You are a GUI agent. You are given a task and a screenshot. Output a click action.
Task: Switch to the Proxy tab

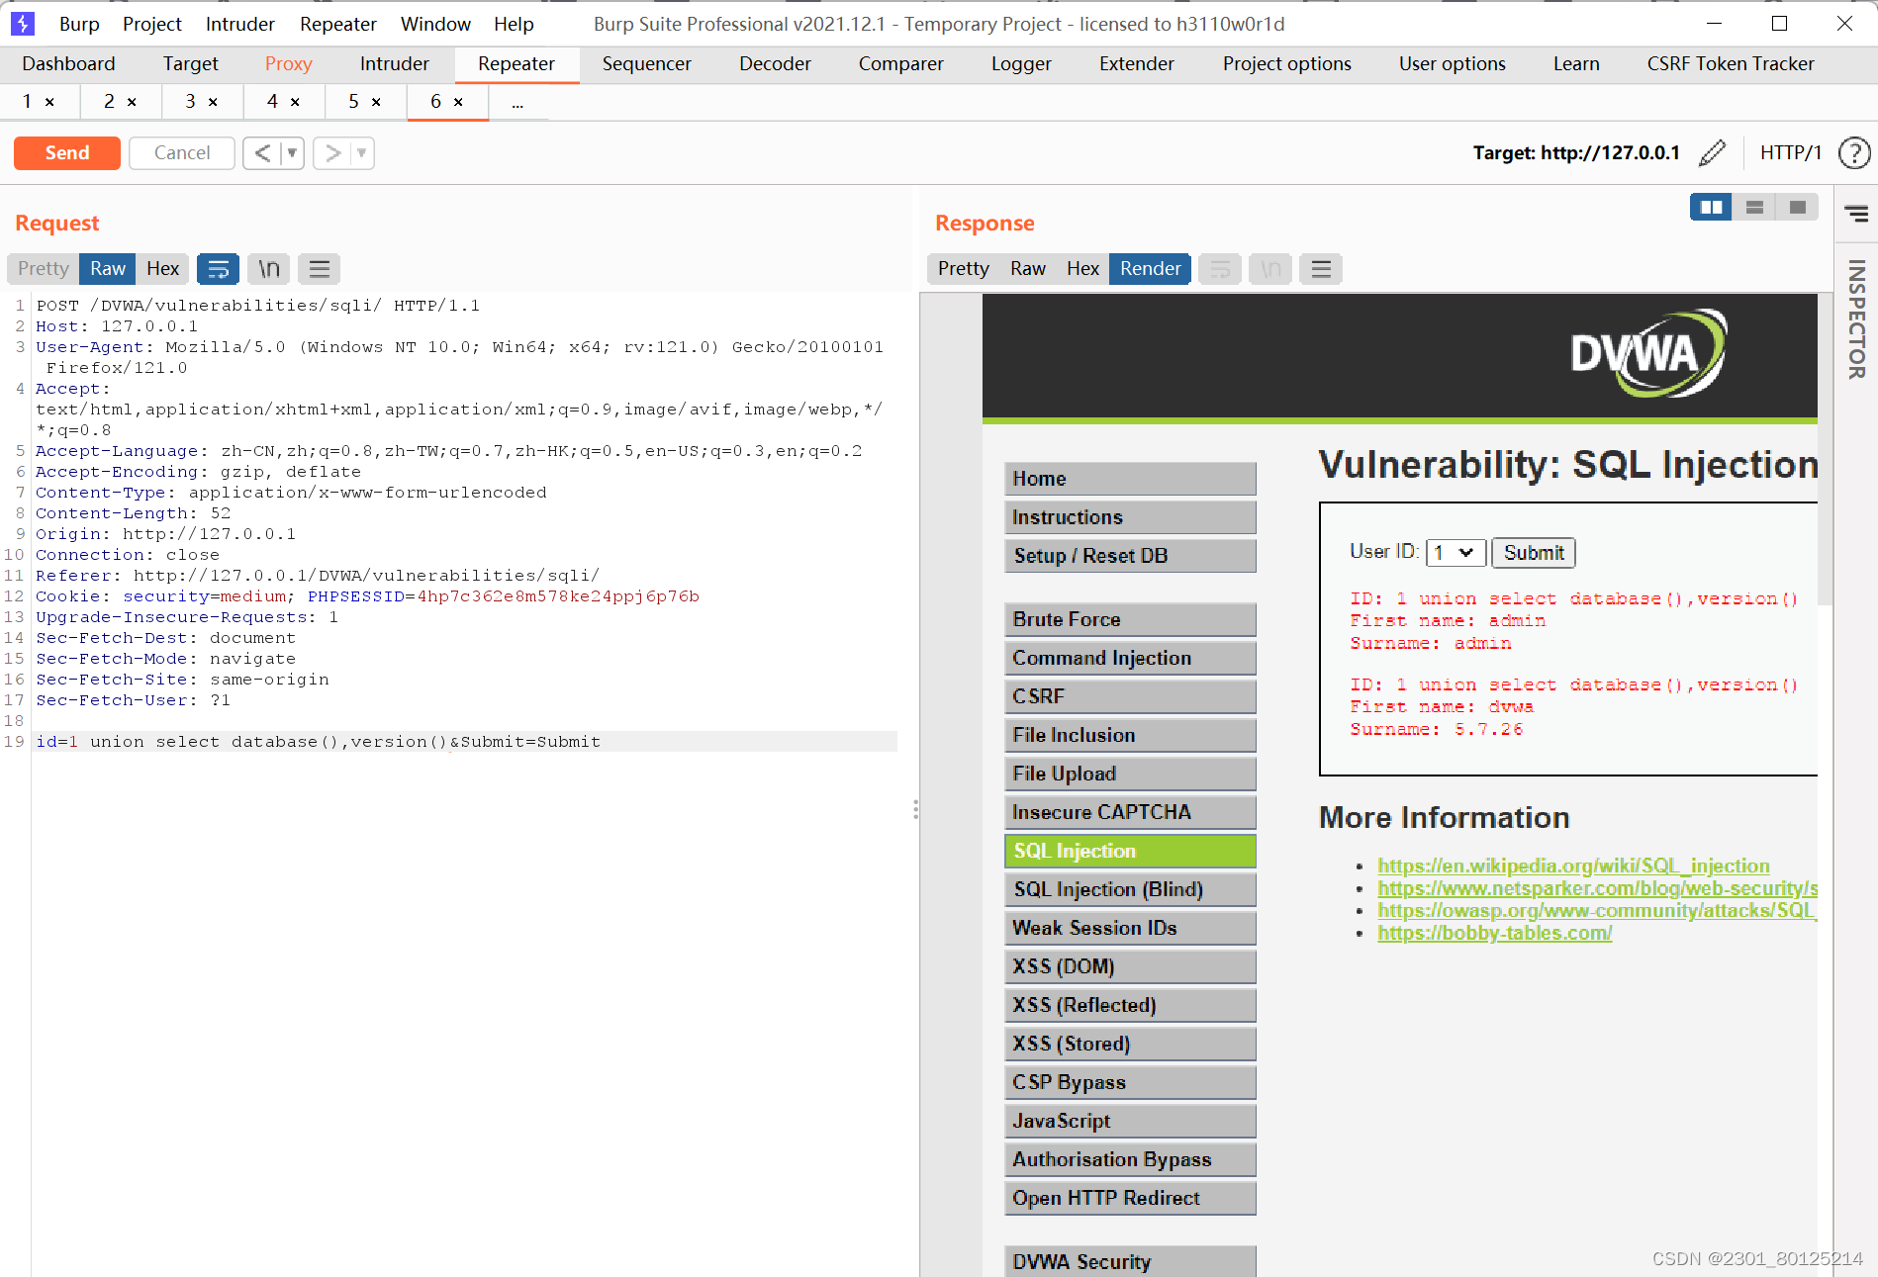(x=288, y=64)
